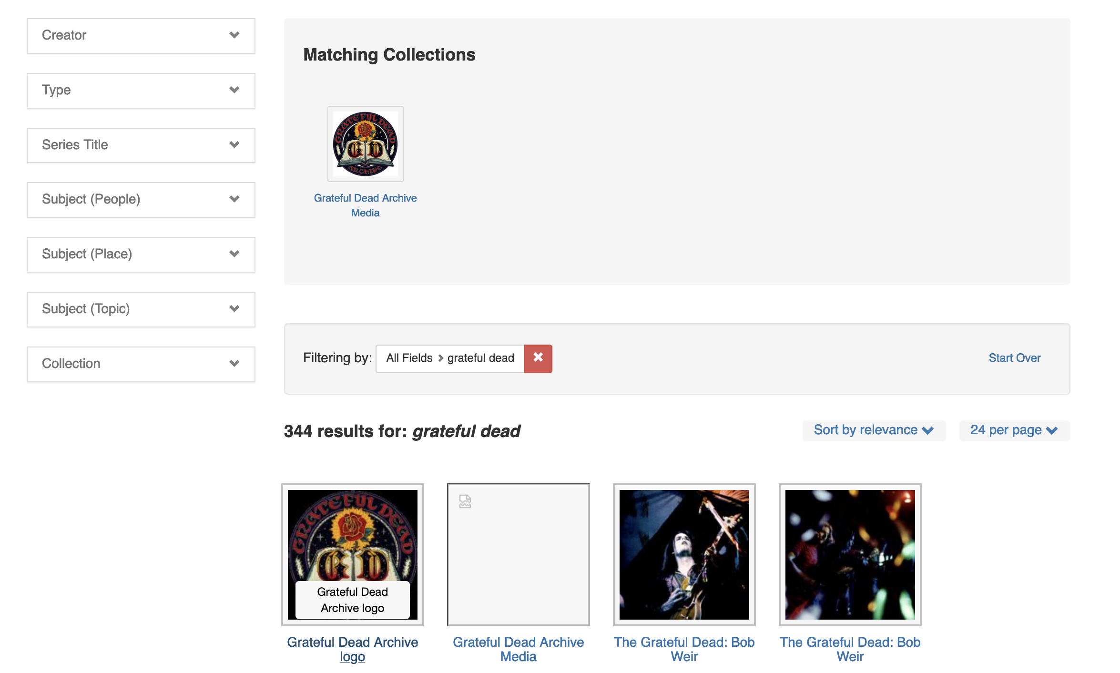Expand the Collection facet
Image resolution: width=1120 pixels, height=673 pixels.
pyautogui.click(x=141, y=364)
